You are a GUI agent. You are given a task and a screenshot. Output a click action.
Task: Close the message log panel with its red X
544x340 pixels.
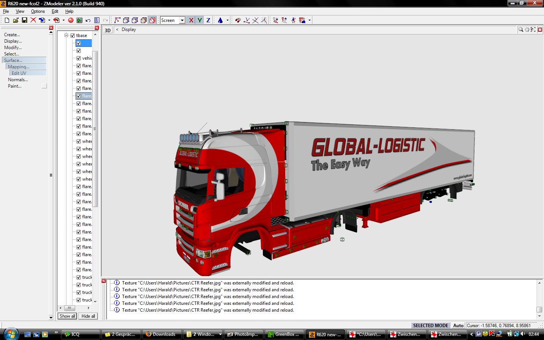point(104,281)
